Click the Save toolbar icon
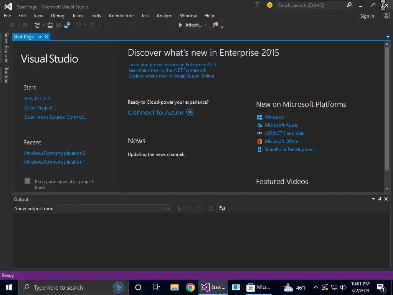 (59, 25)
